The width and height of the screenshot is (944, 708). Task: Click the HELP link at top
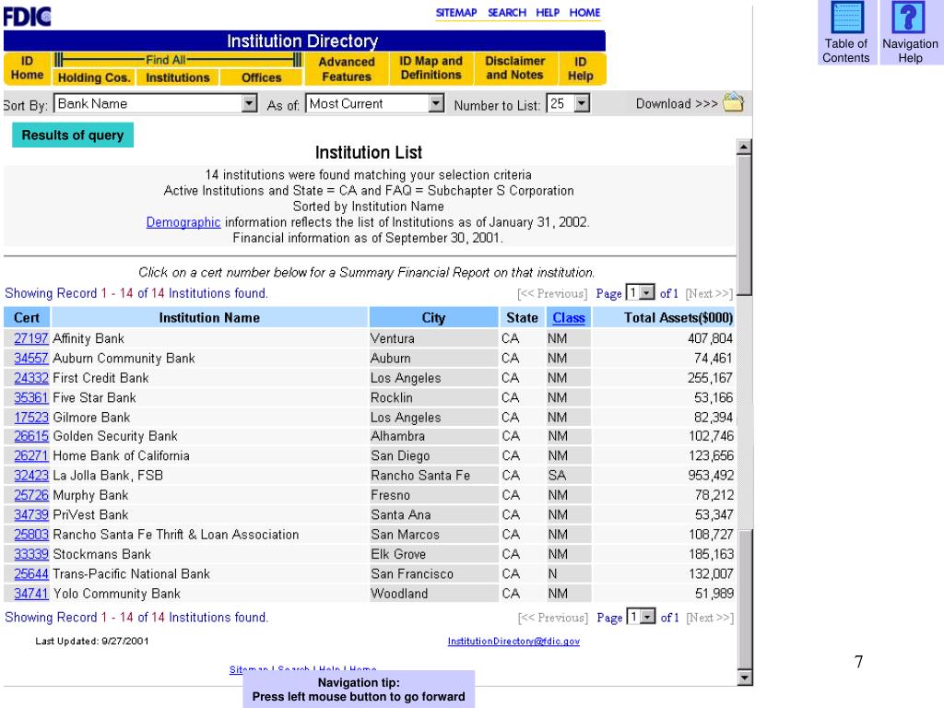click(x=548, y=13)
